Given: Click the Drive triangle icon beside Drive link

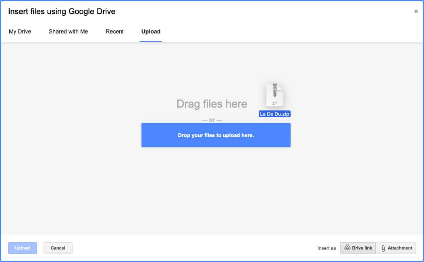Looking at the screenshot, I should coord(347,248).
